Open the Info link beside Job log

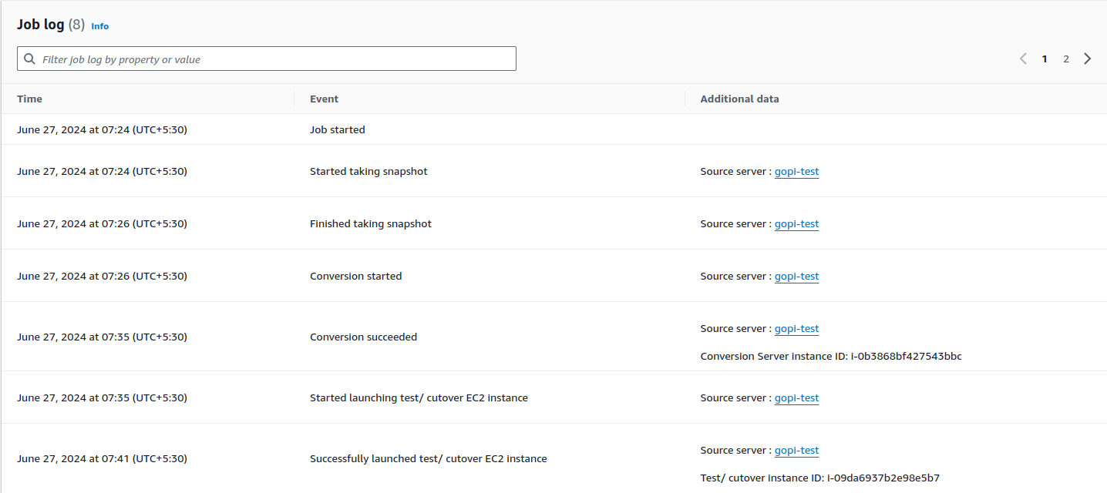point(100,26)
